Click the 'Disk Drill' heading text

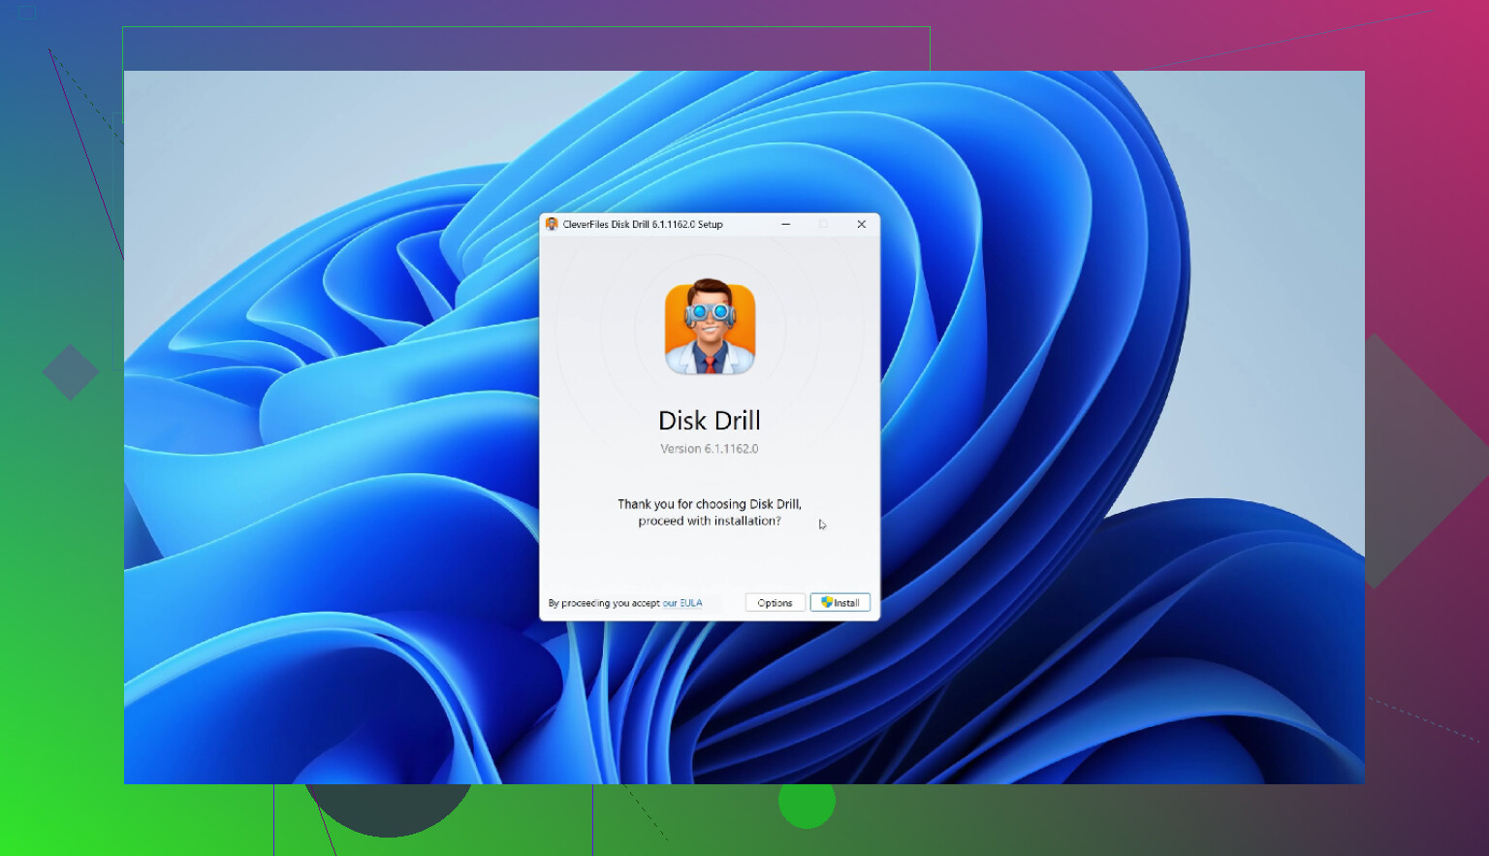[710, 421]
